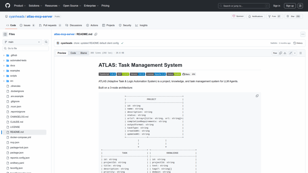This screenshot has width=308, height=173.
Task: Open package.json in file tree
Action: coord(17,153)
